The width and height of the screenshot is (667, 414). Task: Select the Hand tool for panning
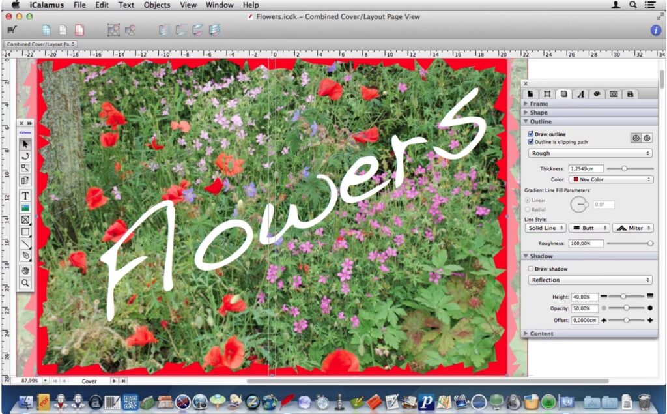tap(25, 271)
